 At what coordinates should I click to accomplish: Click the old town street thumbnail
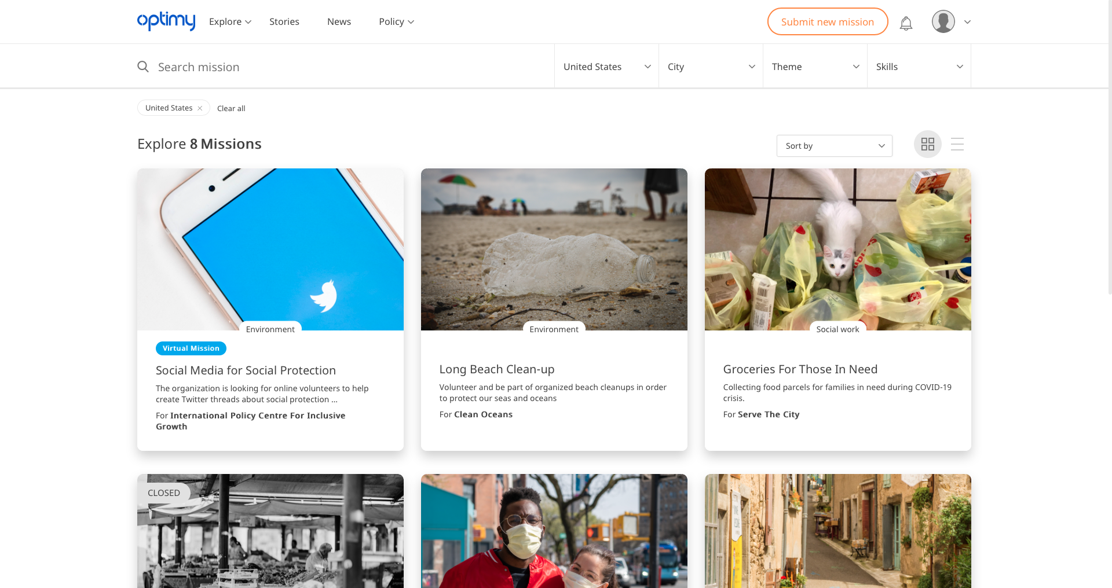point(838,531)
